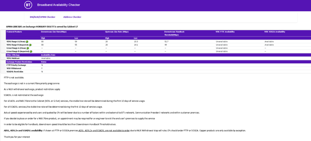This screenshot has width=311, height=141.
Task: Click 'Actual speeds experienced by end users' paragraph
Action: click(x=102, y=113)
